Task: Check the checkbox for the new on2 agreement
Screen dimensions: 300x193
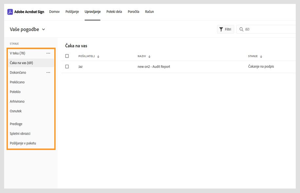Action: [67, 66]
